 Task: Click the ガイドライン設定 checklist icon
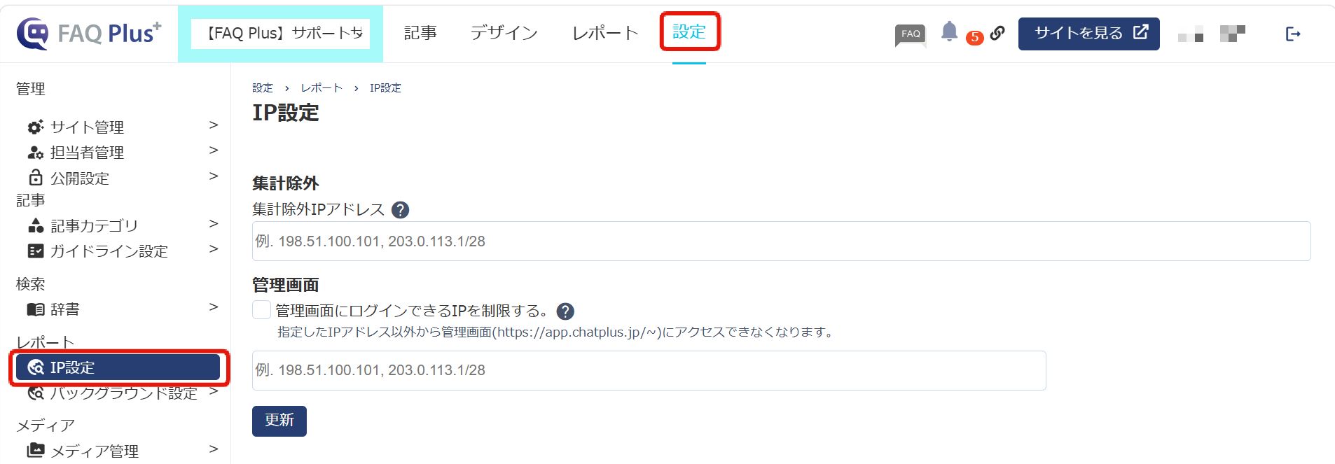coord(36,251)
